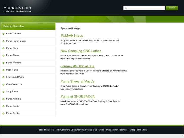The width and height of the screenshot is (184, 138).
Task: Open the PUMA® Shoes sponsored listing
Action: pos(72,36)
